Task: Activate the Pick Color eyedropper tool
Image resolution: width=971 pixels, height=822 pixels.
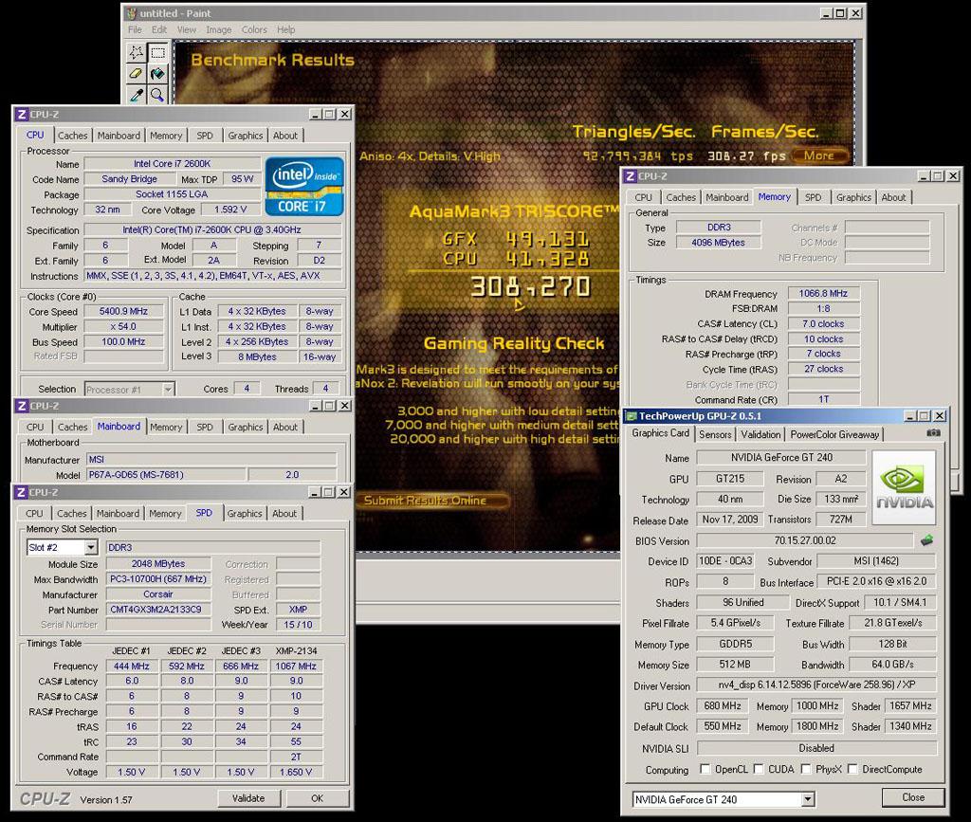Action: [137, 94]
